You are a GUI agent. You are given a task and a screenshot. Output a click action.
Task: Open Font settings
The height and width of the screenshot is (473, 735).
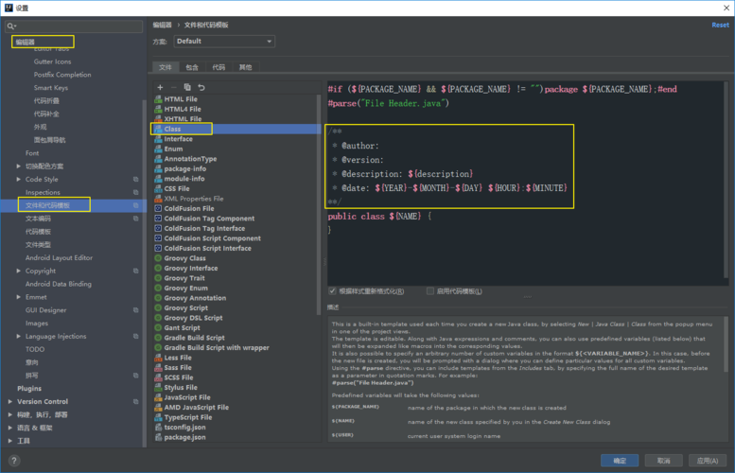coord(32,153)
